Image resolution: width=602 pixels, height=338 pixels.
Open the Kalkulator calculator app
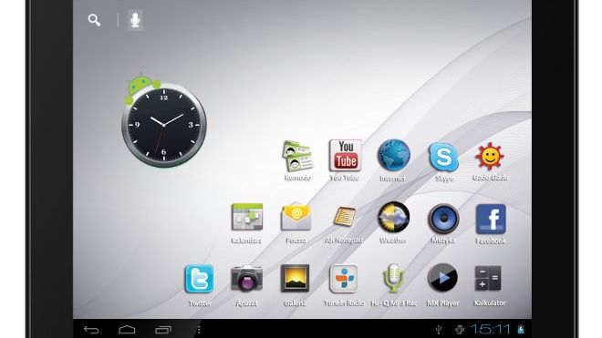tap(488, 278)
